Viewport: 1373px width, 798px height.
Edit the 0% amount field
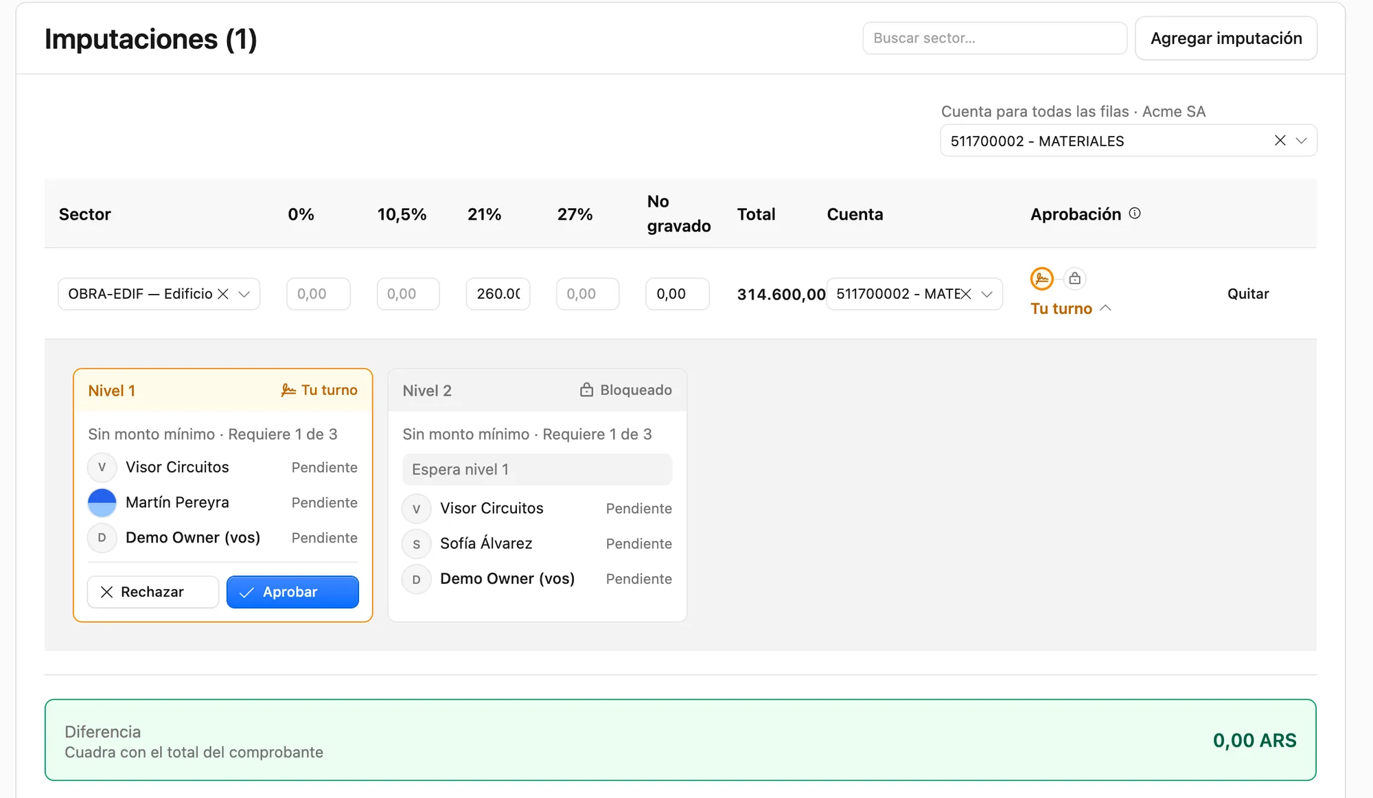(319, 294)
